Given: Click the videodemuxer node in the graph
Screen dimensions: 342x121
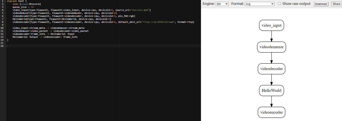Looking at the screenshot, I should pos(271,47).
